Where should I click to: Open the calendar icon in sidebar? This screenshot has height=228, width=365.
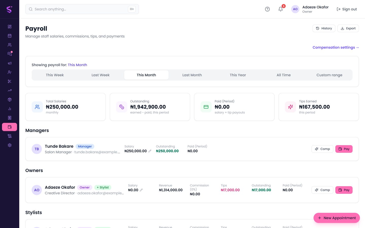click(x=10, y=36)
